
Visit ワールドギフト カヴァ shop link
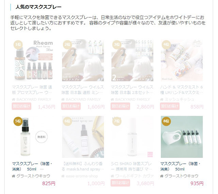coord(134,176)
